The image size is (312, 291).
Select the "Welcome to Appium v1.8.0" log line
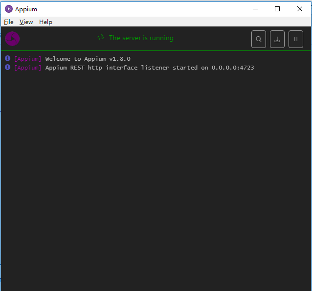88,59
